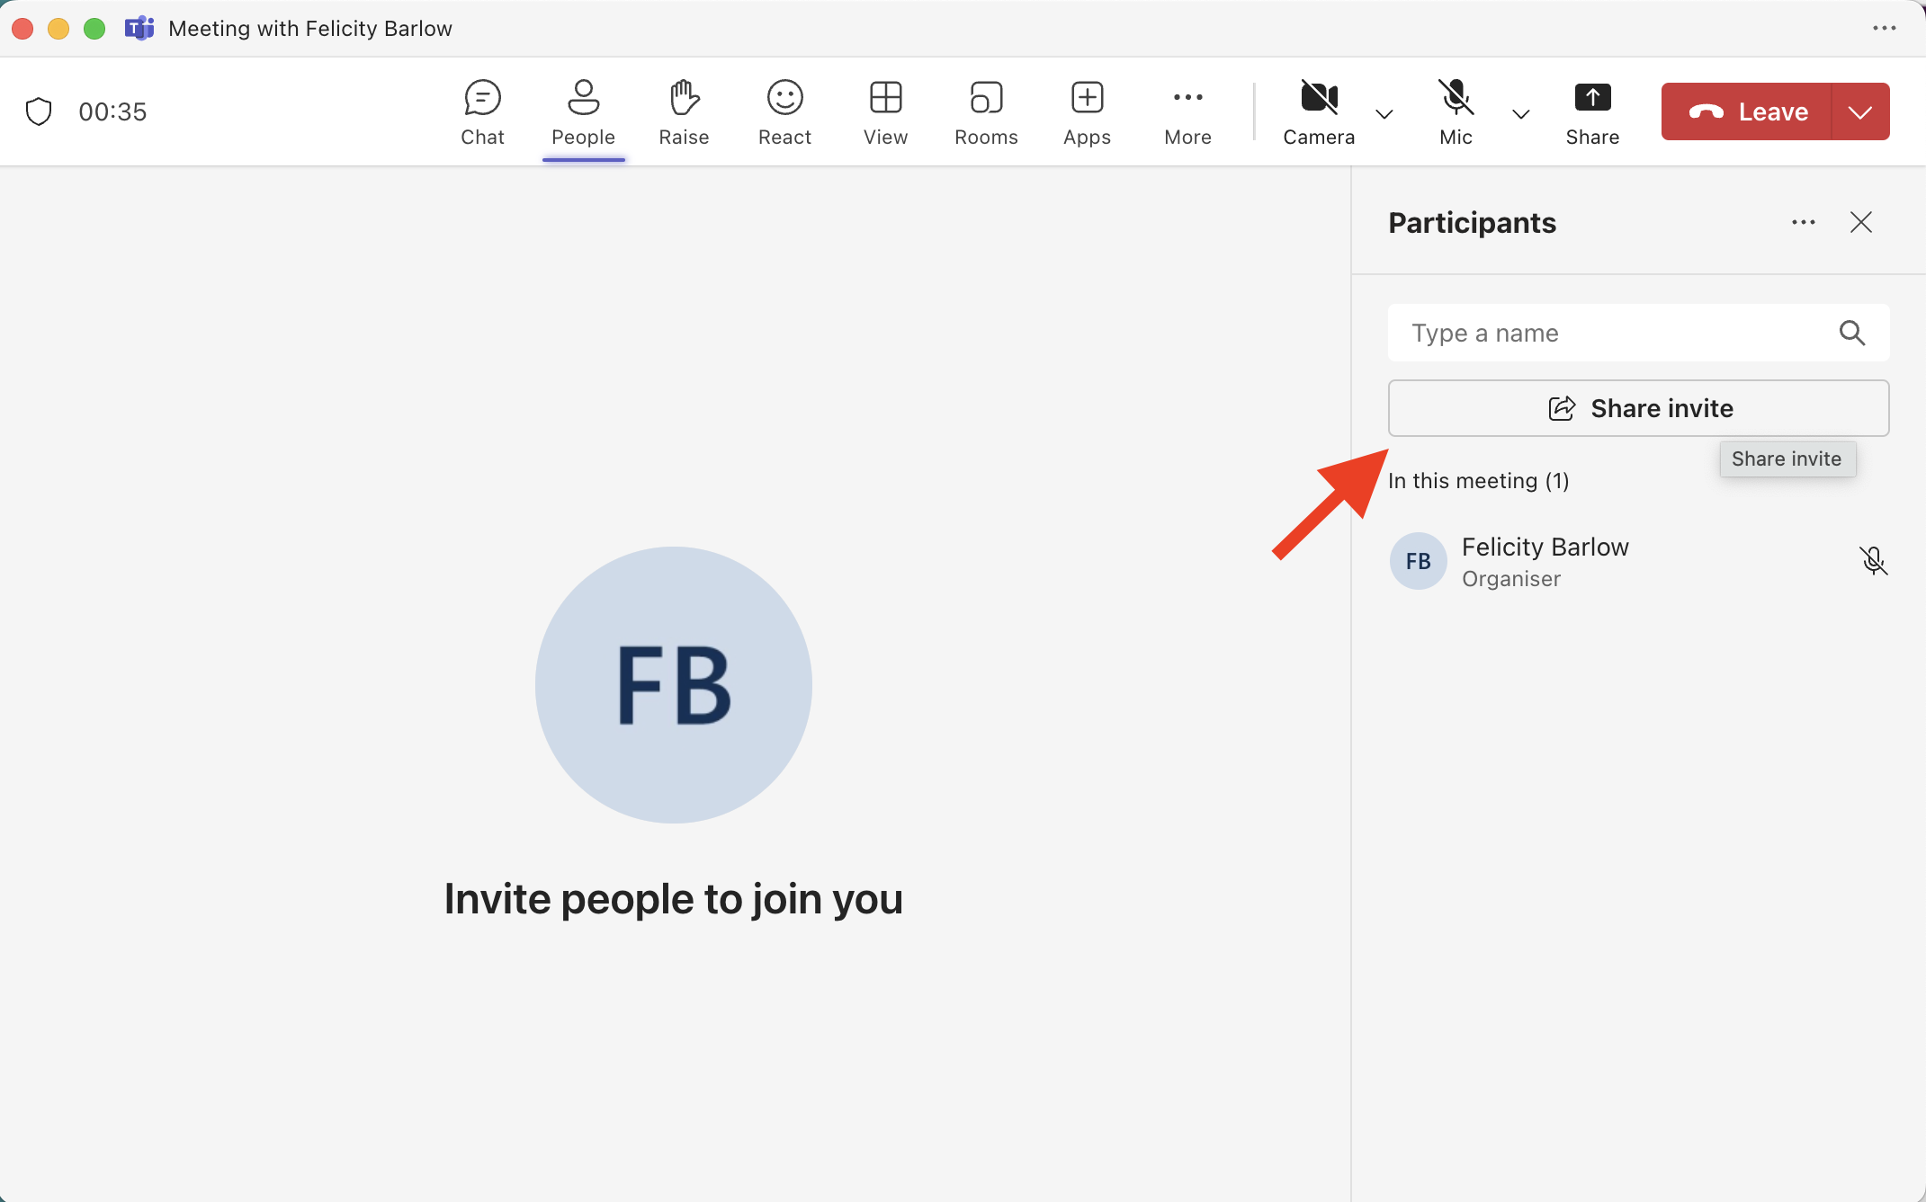The height and width of the screenshot is (1202, 1926).
Task: Open the Apps menu
Action: coord(1087,112)
